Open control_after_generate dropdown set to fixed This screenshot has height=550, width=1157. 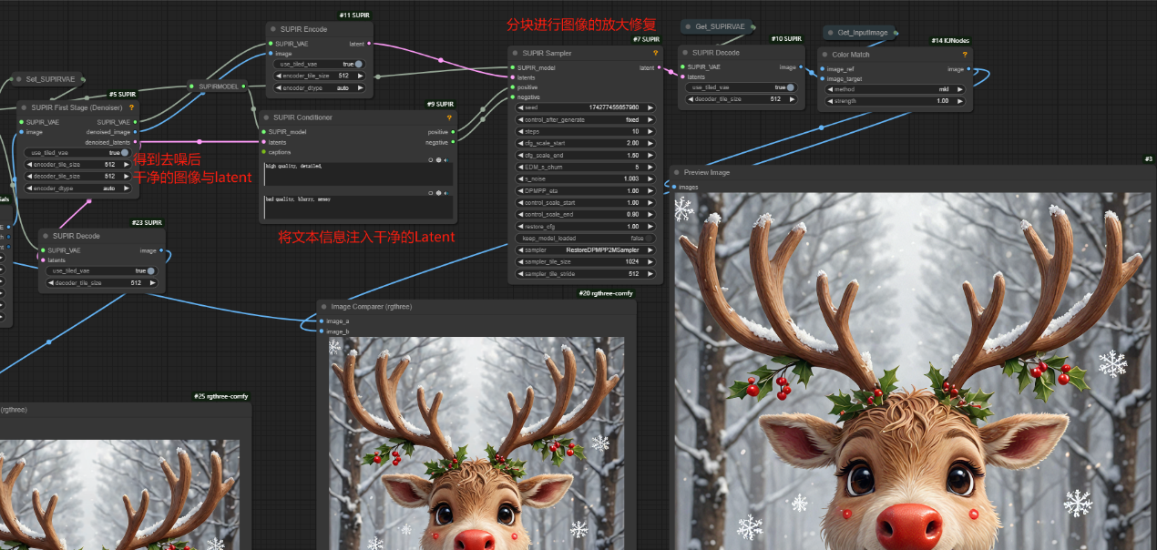point(584,119)
